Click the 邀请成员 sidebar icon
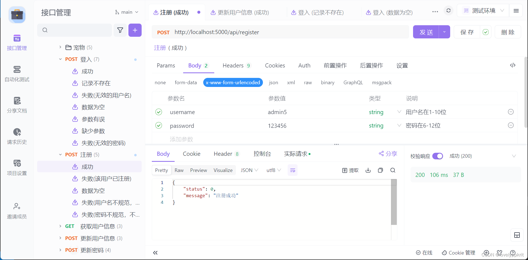528x260 pixels. 16,210
